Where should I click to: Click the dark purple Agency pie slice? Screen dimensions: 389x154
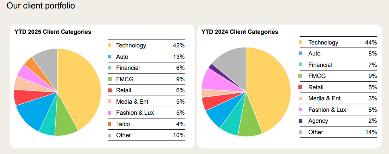click(211, 67)
